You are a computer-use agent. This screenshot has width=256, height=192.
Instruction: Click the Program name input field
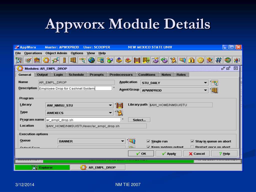point(83,120)
